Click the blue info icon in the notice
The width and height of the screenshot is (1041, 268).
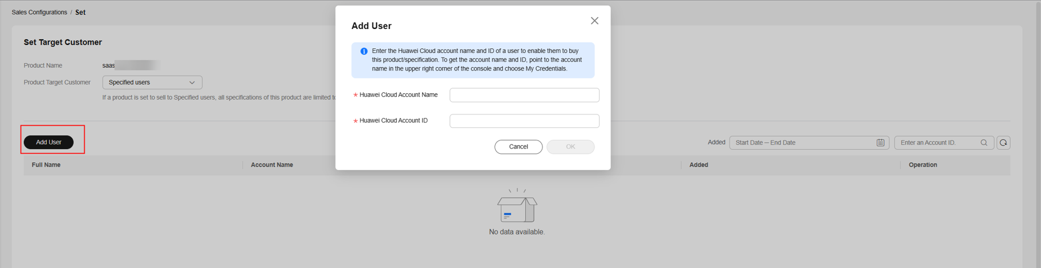point(364,51)
